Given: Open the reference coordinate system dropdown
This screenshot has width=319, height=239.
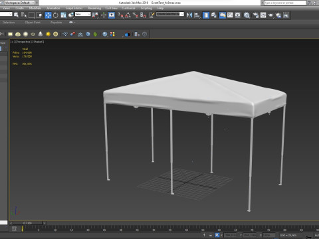Looking at the screenshot, I should pyautogui.click(x=83, y=14).
